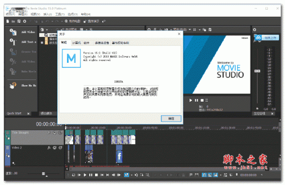This screenshot has width=285, height=185.
Task: Click Play From Start in timeline transport
Action: pos(79,175)
